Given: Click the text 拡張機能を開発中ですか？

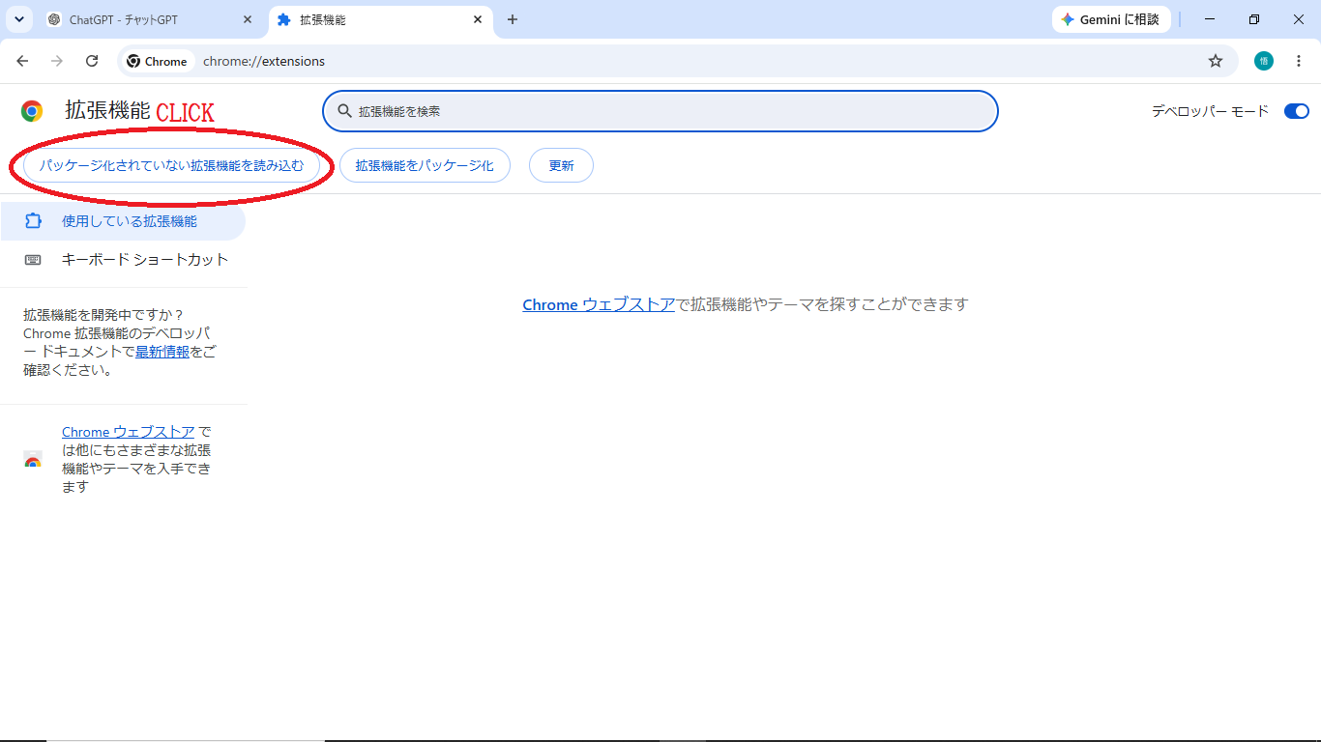Looking at the screenshot, I should tap(104, 315).
